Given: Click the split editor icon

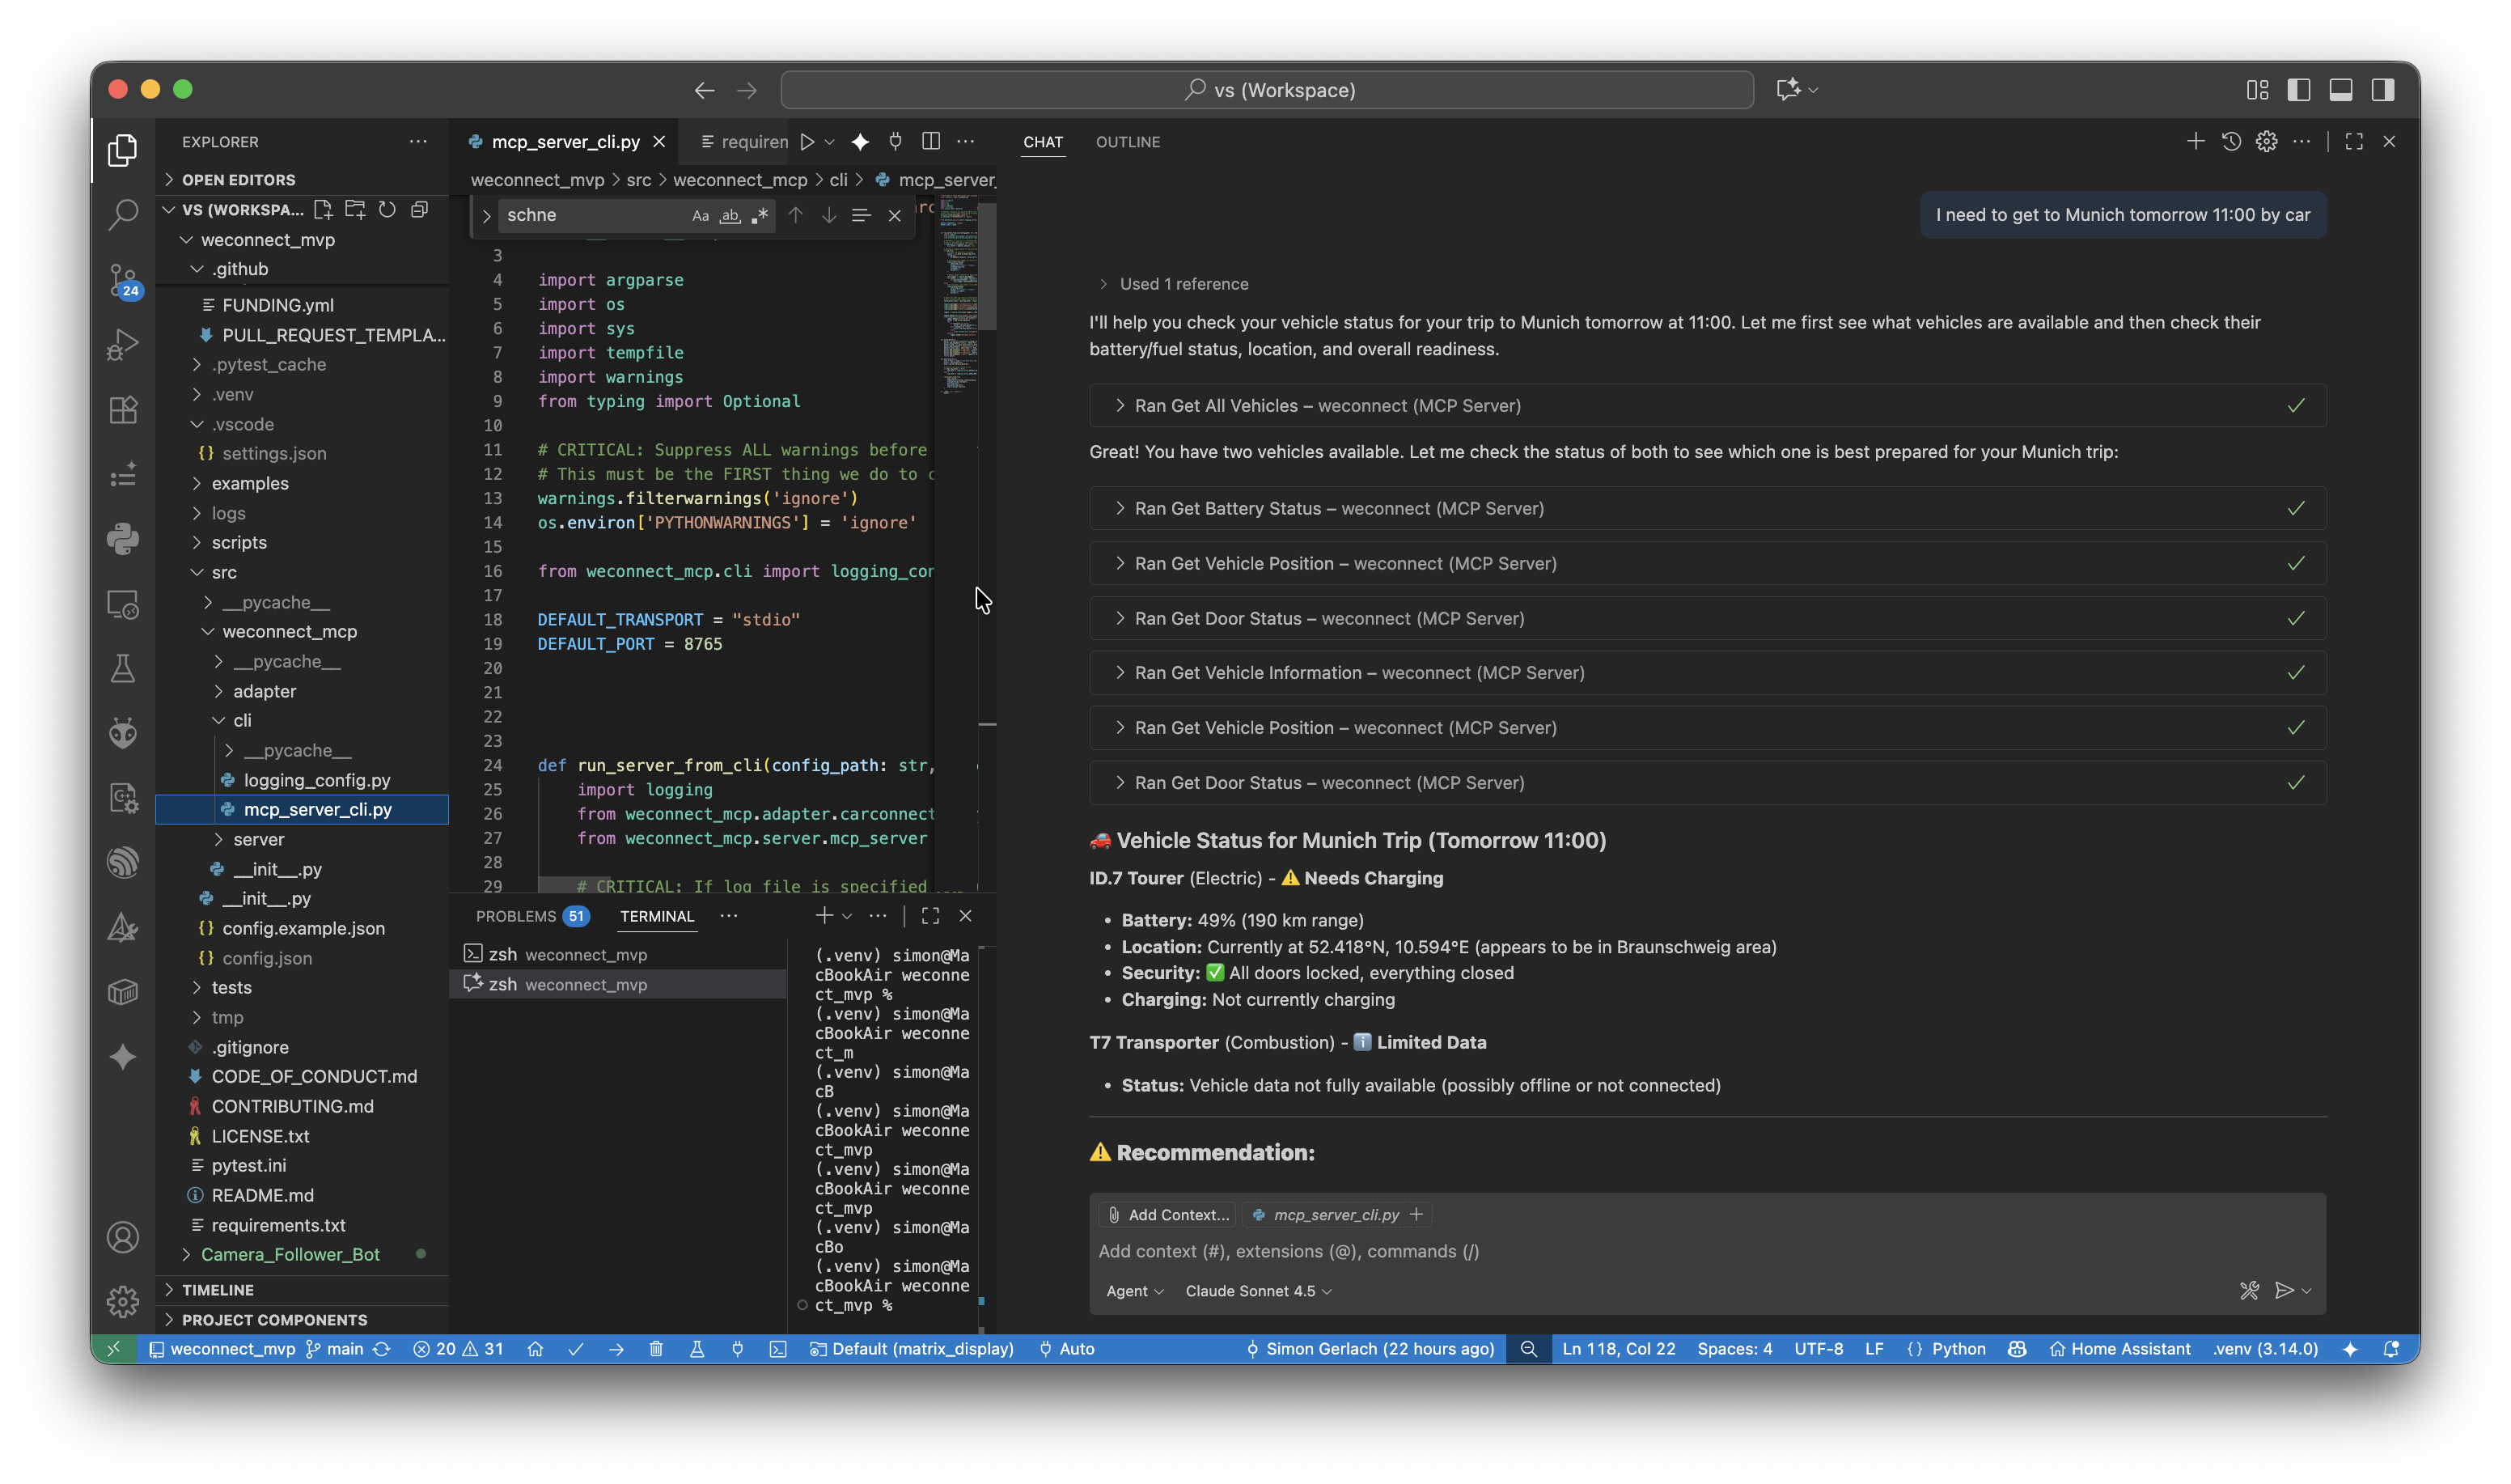Looking at the screenshot, I should click(930, 142).
